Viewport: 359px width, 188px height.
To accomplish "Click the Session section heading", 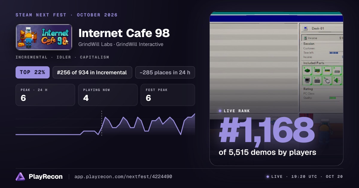I will (309, 44).
